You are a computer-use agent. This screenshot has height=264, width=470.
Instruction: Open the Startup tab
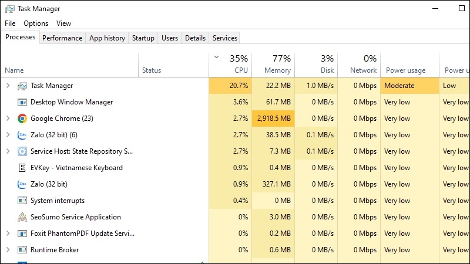[143, 38]
